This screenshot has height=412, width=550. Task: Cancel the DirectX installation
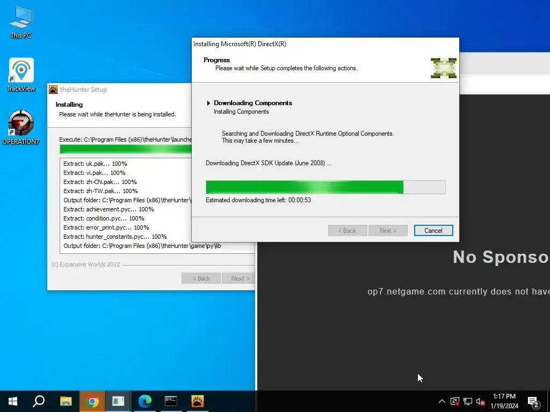(x=433, y=231)
